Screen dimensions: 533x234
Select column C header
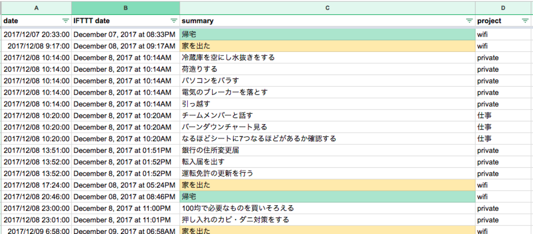pyautogui.click(x=328, y=8)
